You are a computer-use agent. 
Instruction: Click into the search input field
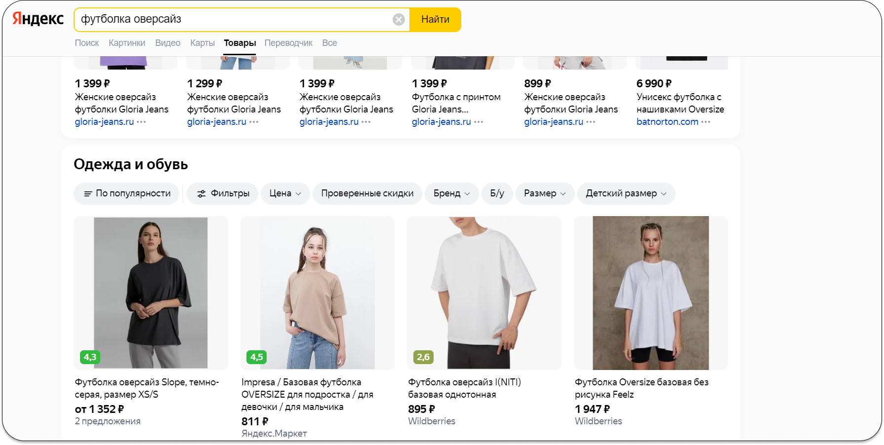pos(232,20)
